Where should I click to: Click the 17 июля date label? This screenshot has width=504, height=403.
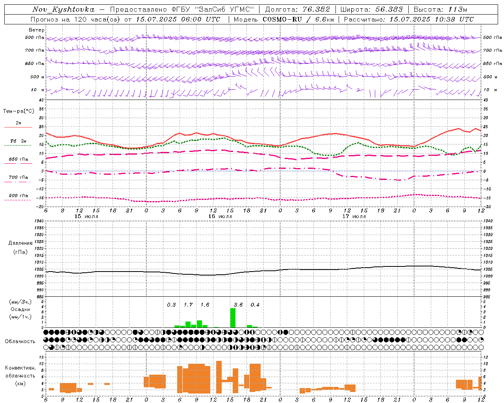point(354,216)
